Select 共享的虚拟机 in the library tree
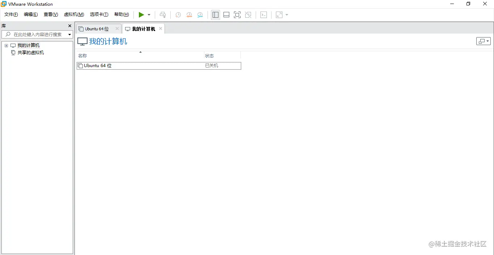Image resolution: width=494 pixels, height=255 pixels. 31,53
